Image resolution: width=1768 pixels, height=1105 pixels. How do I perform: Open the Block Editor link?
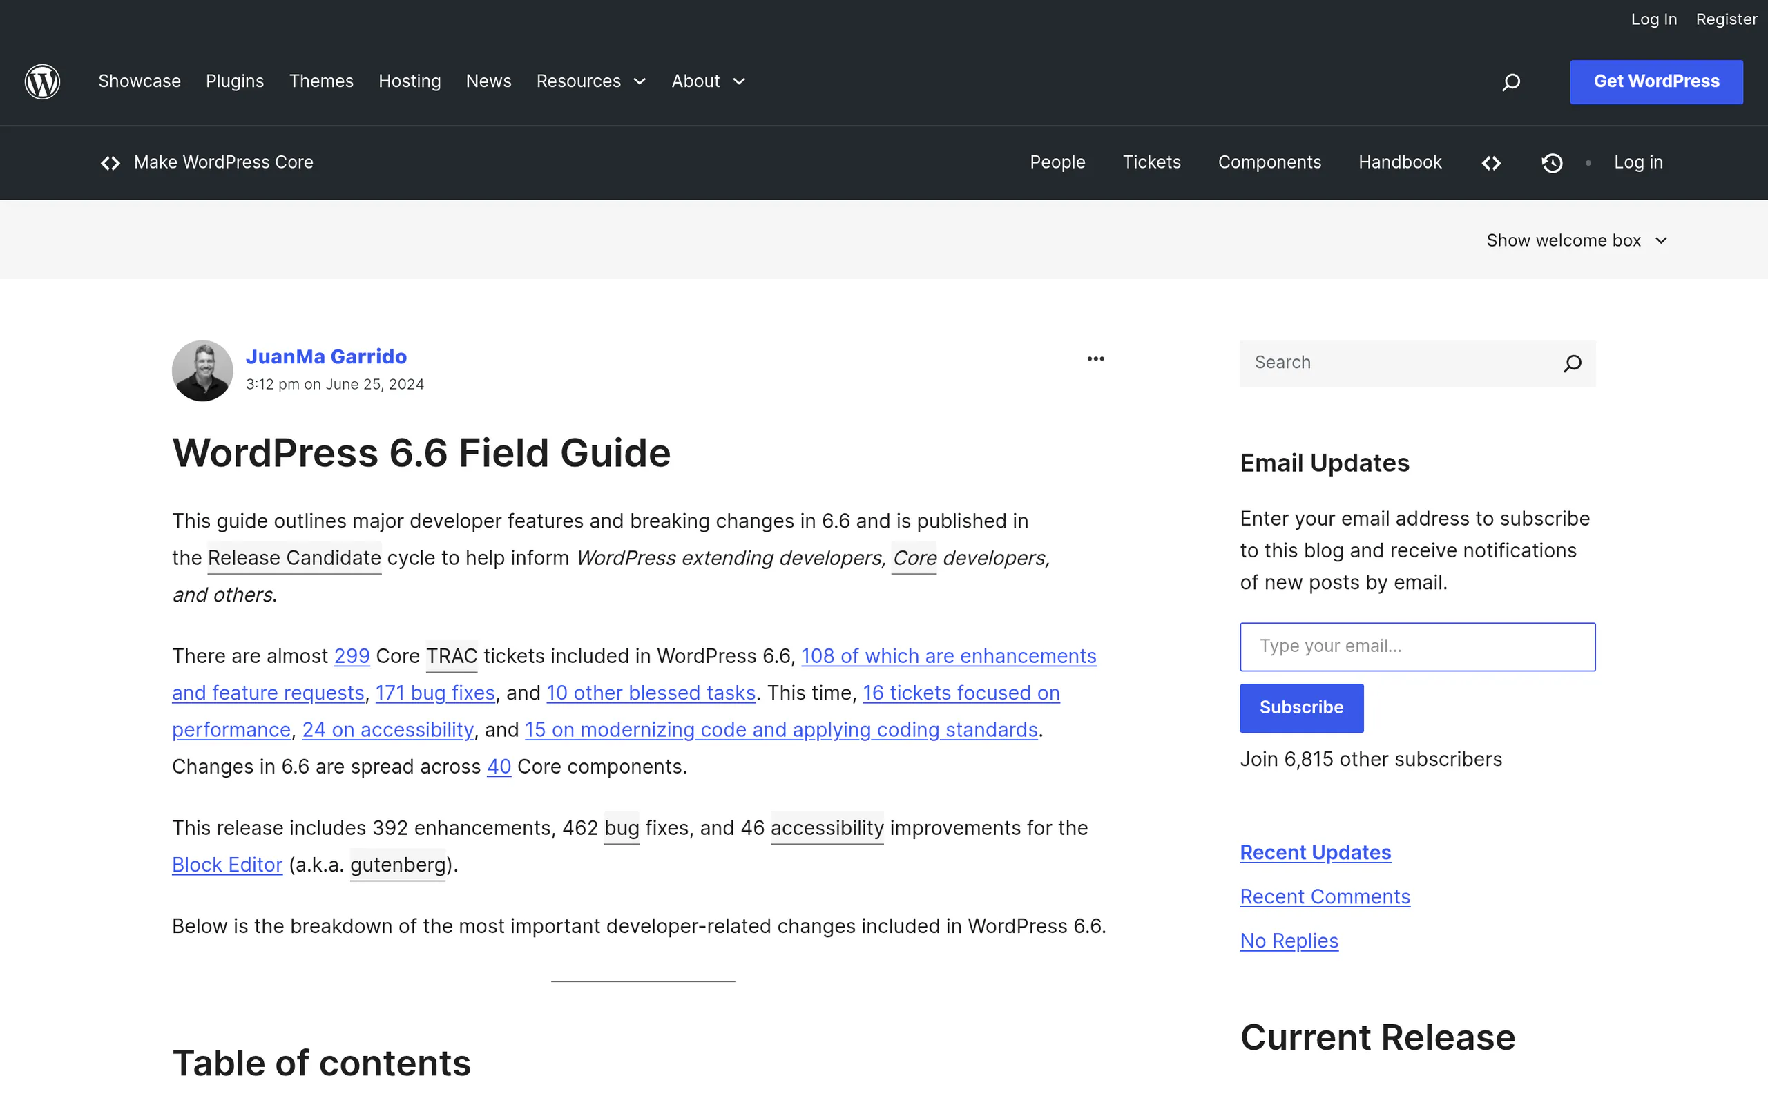tap(227, 865)
